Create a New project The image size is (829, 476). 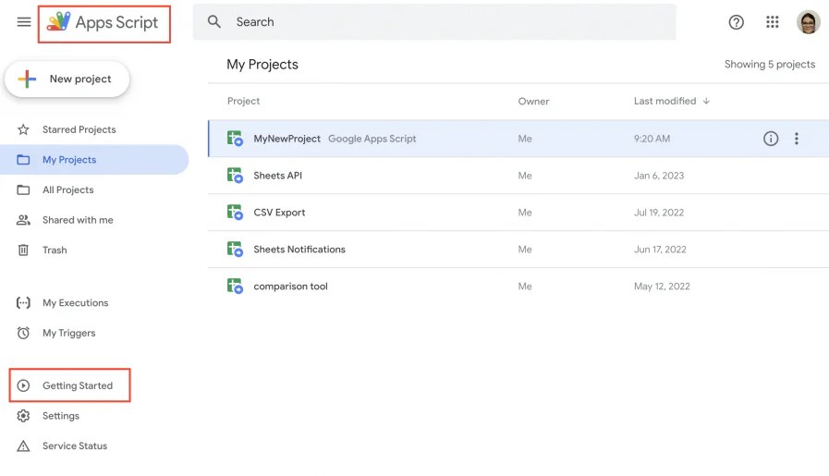coord(67,79)
